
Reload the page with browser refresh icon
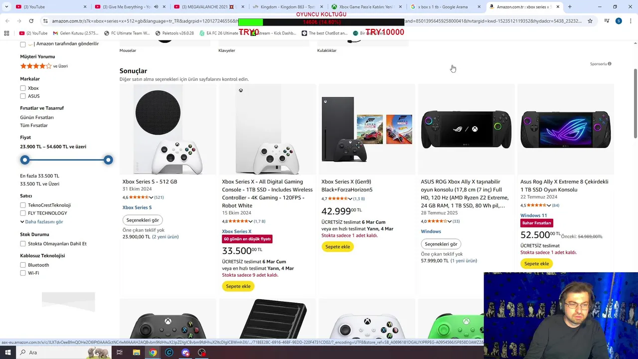31,21
